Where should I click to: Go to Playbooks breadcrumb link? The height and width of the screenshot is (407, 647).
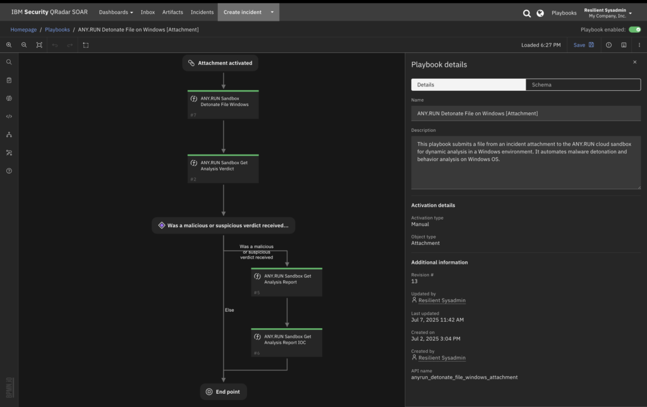(x=57, y=30)
